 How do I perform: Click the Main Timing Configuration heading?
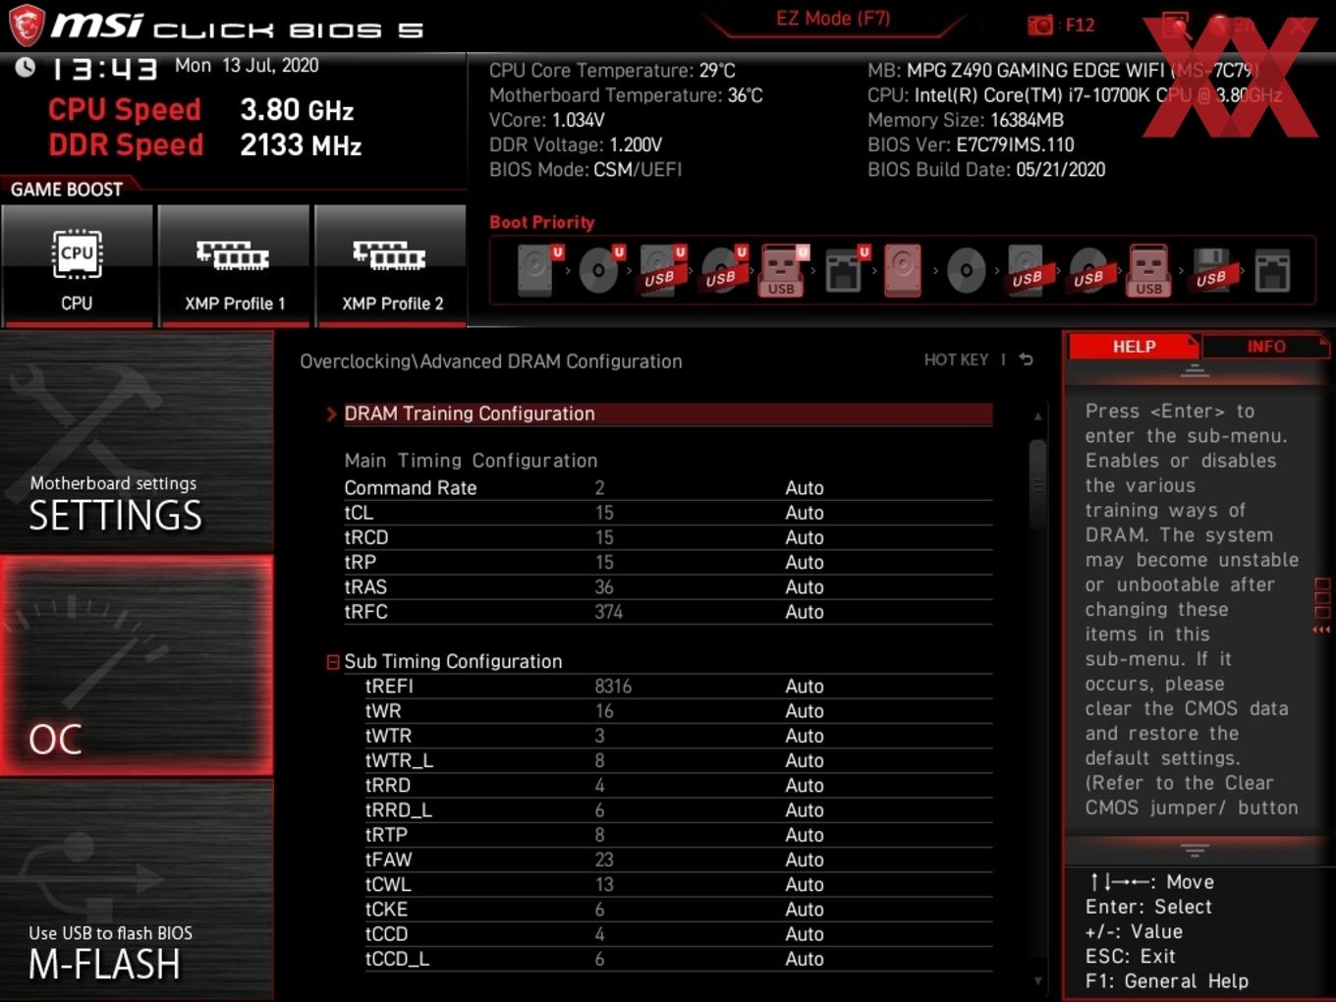[x=471, y=461]
